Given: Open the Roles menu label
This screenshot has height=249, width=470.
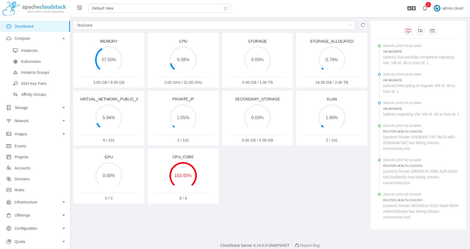Looking at the screenshot, I should (x=19, y=190).
